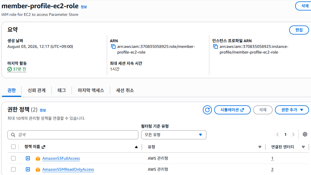
Task: Click 정보 link next to role name
Action: pyautogui.click(x=84, y=7)
